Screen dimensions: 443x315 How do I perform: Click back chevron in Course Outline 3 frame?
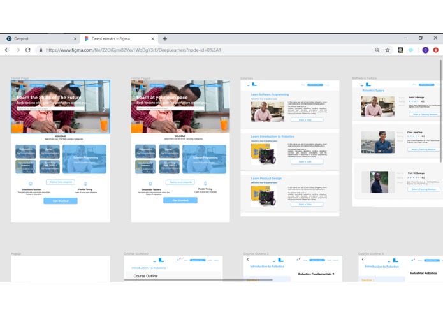363,260
